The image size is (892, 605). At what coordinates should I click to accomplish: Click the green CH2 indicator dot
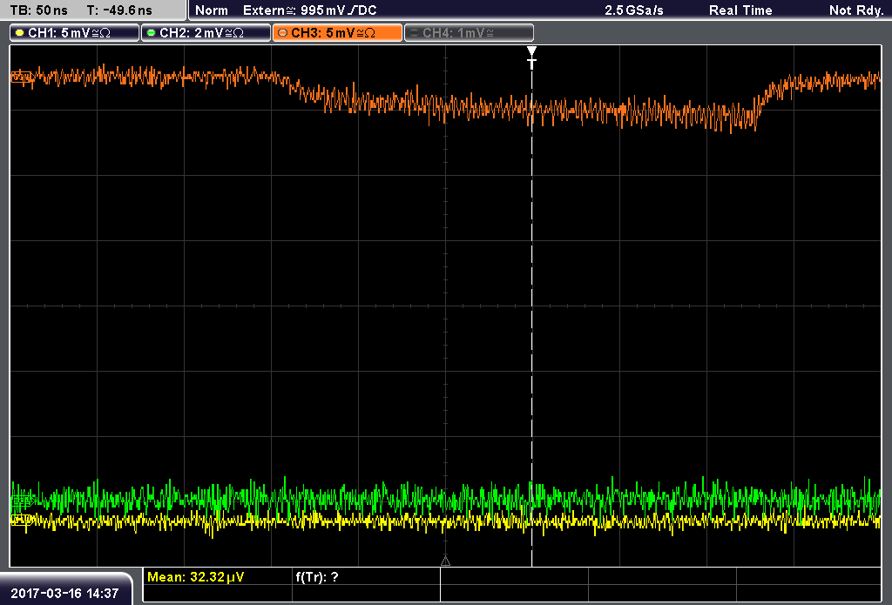pos(151,33)
